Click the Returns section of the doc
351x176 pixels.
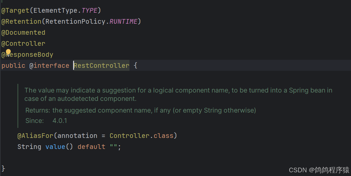[140, 110]
